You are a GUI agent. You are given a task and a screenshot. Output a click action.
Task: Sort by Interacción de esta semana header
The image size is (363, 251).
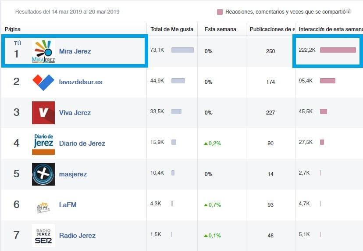pos(329,29)
